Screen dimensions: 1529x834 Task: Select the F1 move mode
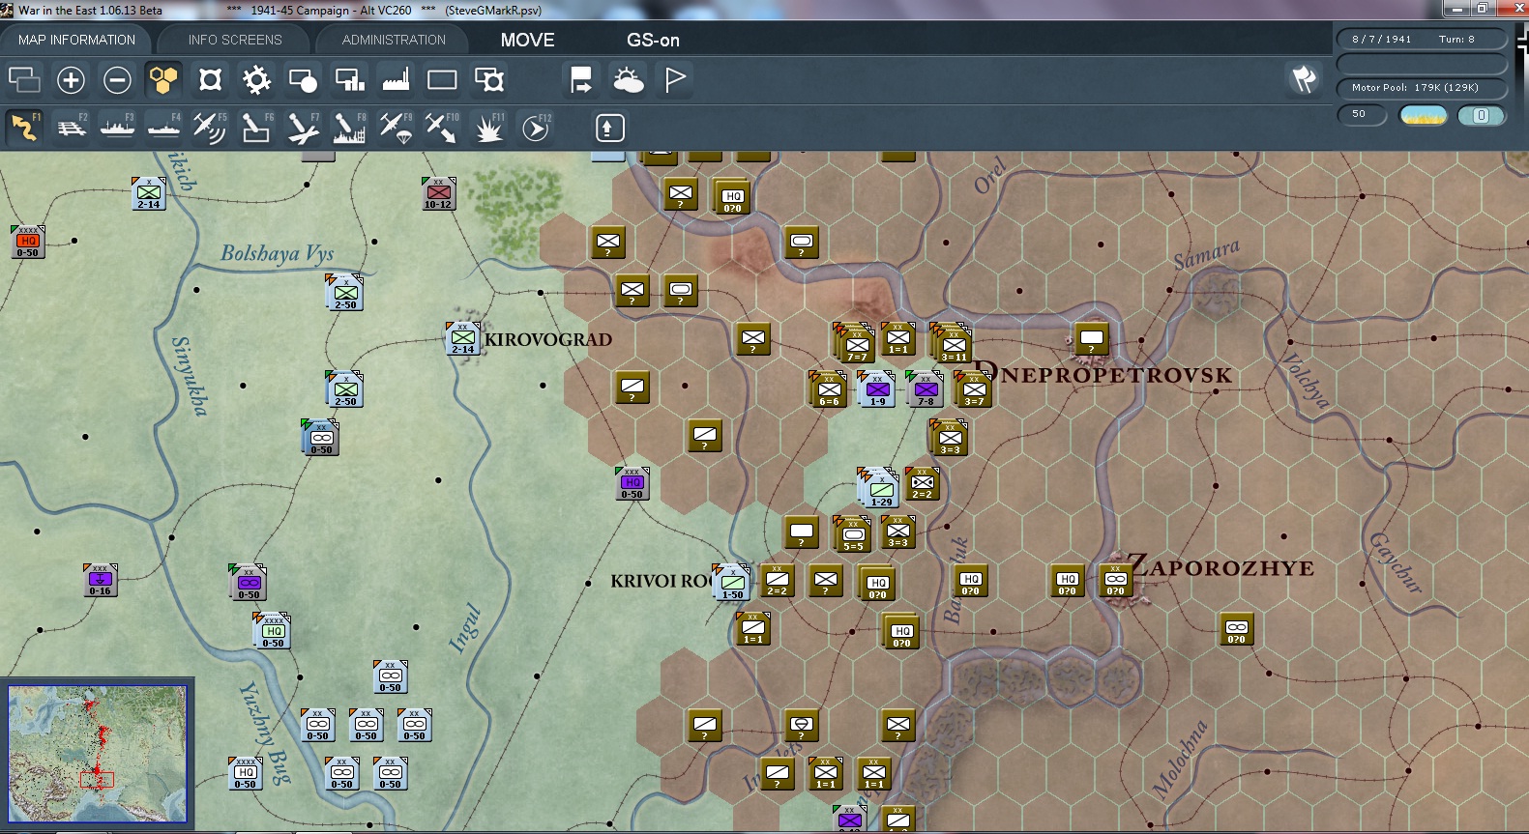point(24,128)
